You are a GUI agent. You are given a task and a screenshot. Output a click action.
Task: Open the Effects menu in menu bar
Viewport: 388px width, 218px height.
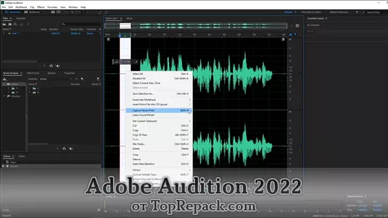[41, 7]
